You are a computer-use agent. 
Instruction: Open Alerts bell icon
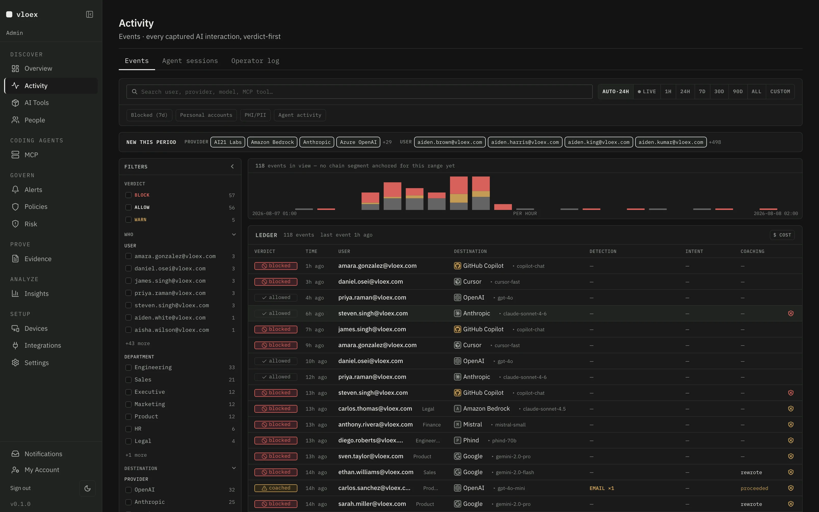click(x=15, y=190)
